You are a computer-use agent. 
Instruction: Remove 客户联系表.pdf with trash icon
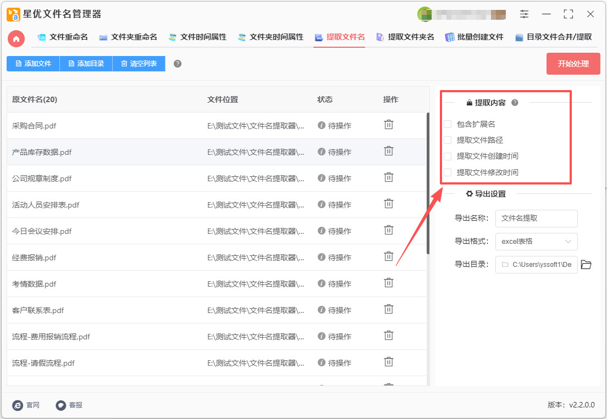click(x=388, y=309)
